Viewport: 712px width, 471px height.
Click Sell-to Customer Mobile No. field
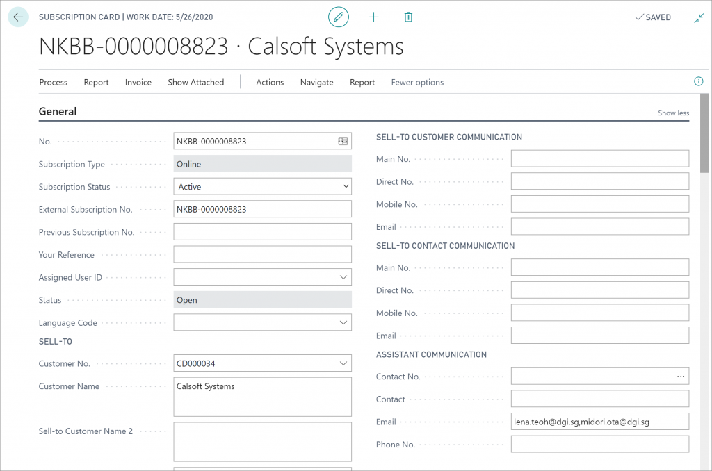pos(600,204)
